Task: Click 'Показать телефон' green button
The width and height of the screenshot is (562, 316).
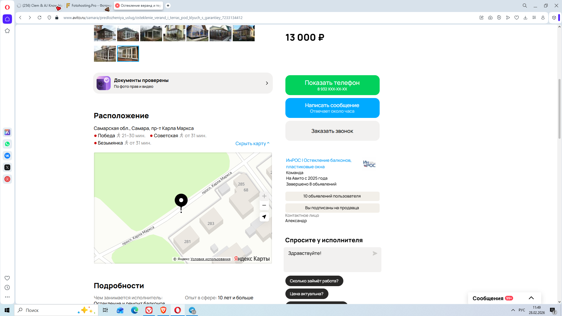Action: 332,85
